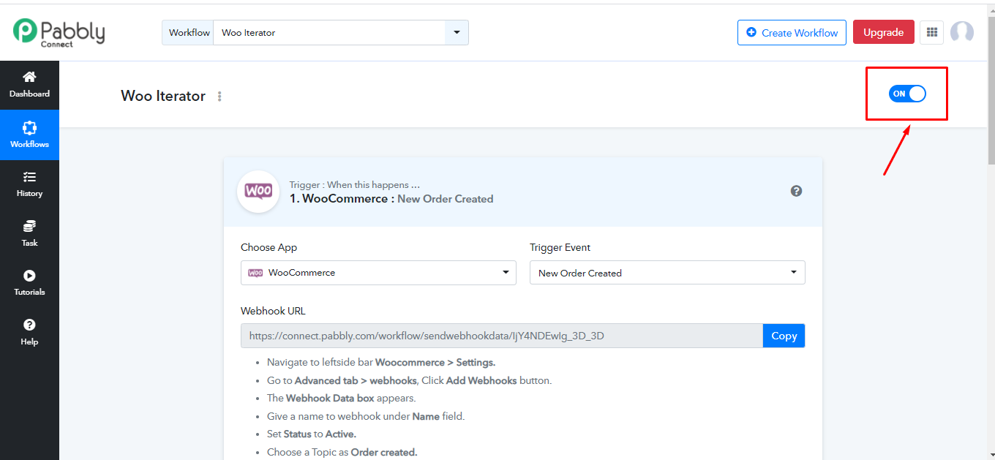
Task: Open the apps grid icon
Action: pyautogui.click(x=931, y=32)
